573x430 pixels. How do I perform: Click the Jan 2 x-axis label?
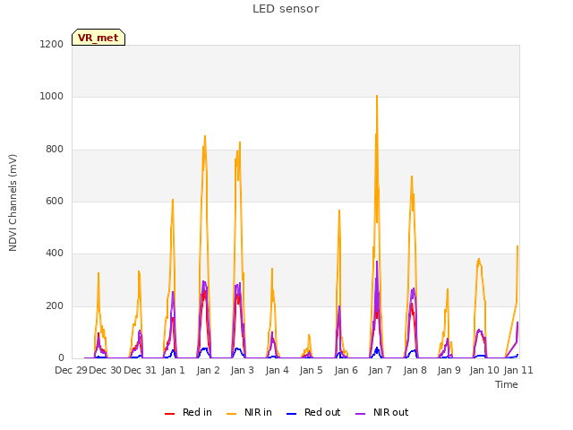pyautogui.click(x=208, y=370)
